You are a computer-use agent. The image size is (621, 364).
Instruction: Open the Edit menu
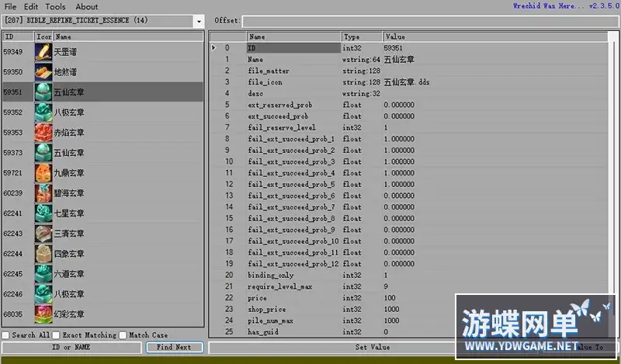pos(31,7)
